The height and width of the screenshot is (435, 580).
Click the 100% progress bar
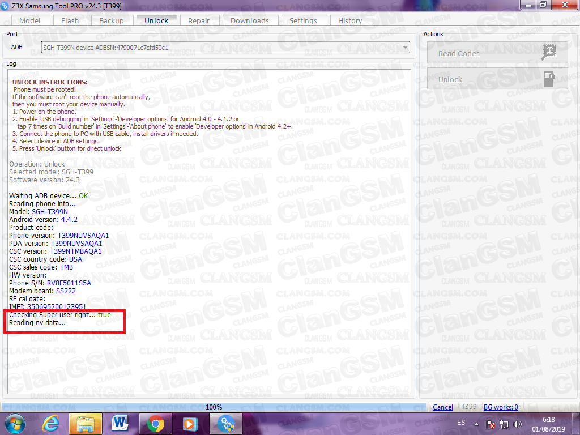click(x=214, y=407)
